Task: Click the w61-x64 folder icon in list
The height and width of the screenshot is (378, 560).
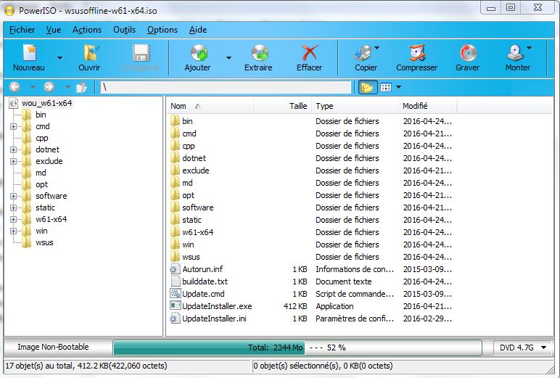Action: click(x=175, y=232)
